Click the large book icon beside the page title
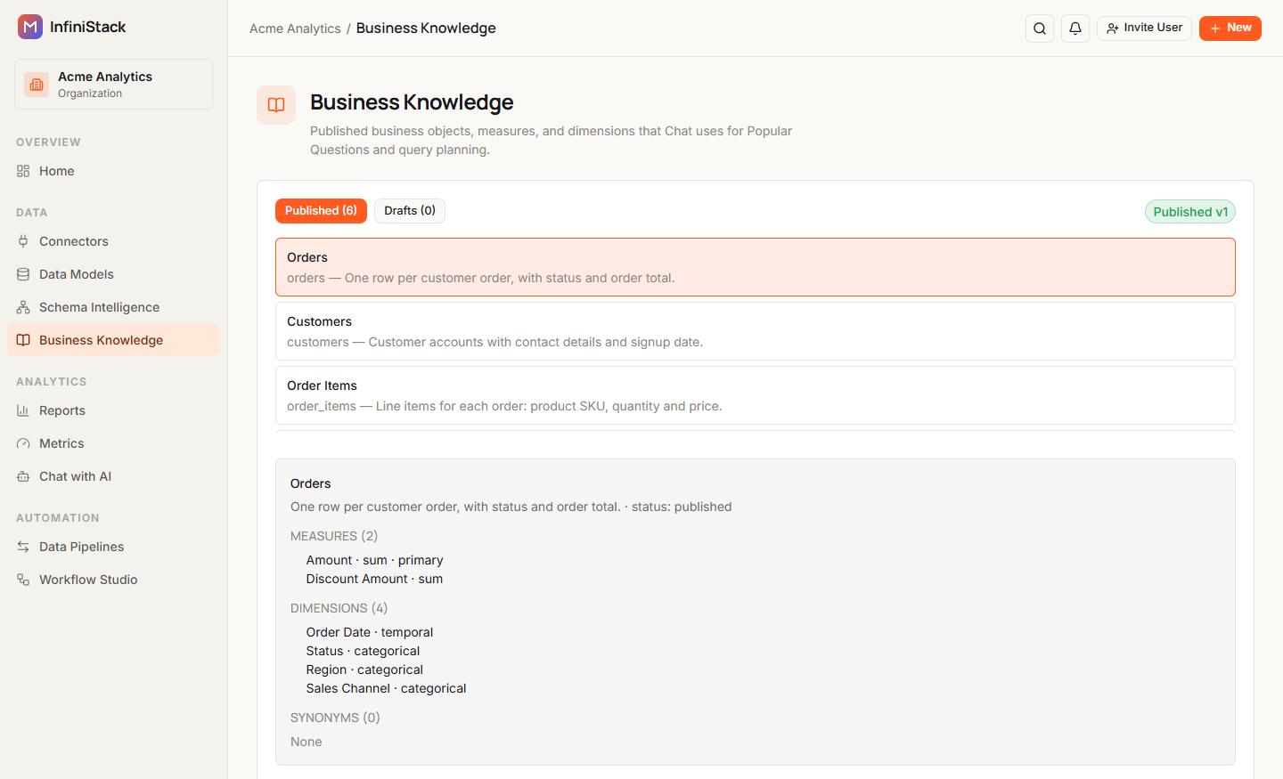The width and height of the screenshot is (1283, 779). pyautogui.click(x=276, y=105)
